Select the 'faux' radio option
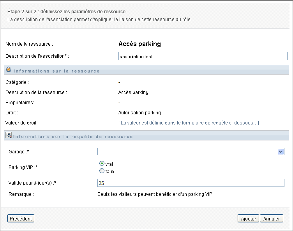 coord(102,171)
